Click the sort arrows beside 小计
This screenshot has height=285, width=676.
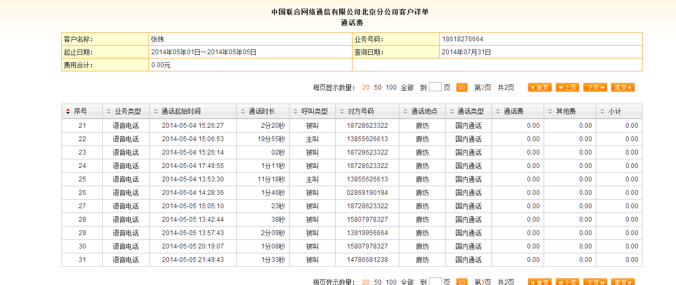coord(602,112)
